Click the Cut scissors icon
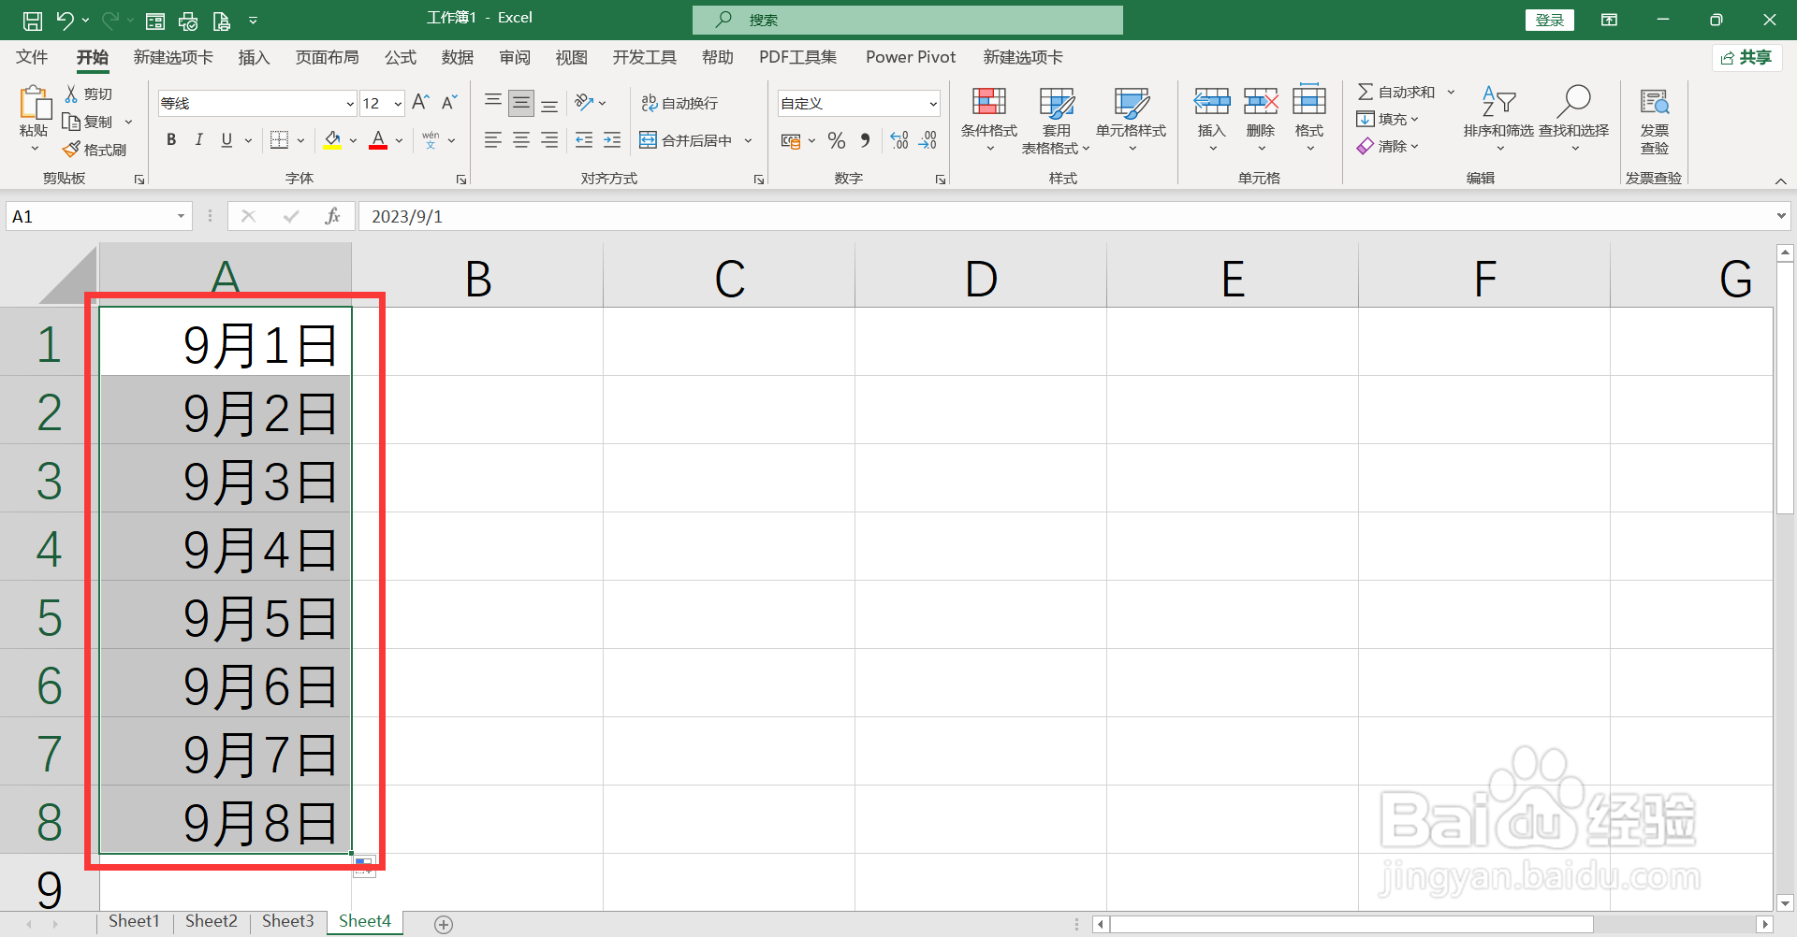Image resolution: width=1797 pixels, height=937 pixels. [71, 94]
